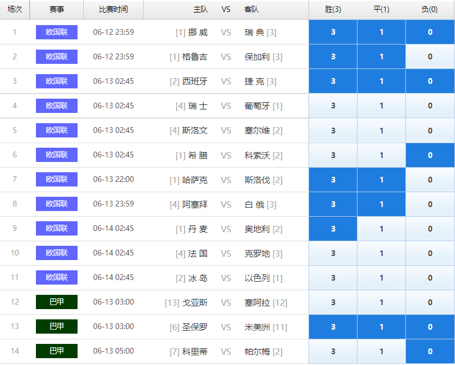
Task: Click the 场次 column header
Action: [x=14, y=9]
